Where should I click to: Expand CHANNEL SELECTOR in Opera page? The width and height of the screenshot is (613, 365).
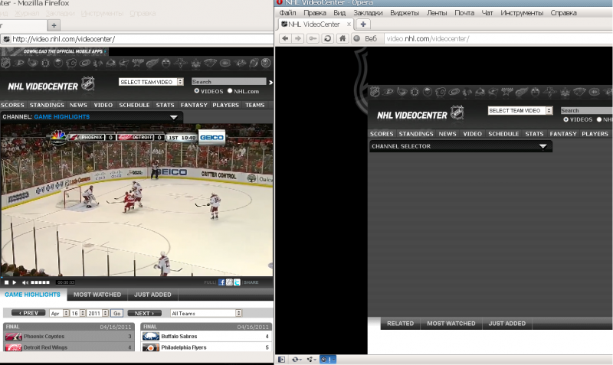[543, 146]
